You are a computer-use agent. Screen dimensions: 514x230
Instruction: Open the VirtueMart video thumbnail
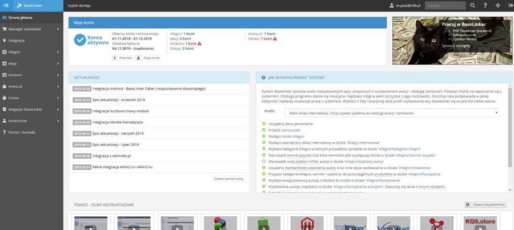point(393,223)
